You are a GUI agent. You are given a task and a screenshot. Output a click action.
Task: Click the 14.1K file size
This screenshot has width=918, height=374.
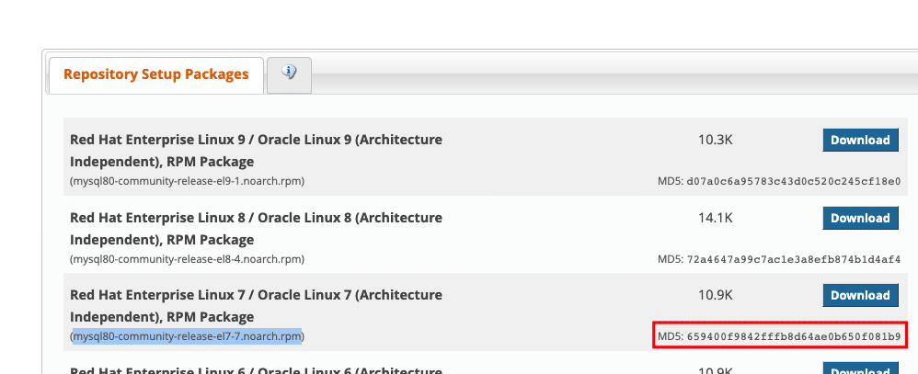pyautogui.click(x=716, y=219)
